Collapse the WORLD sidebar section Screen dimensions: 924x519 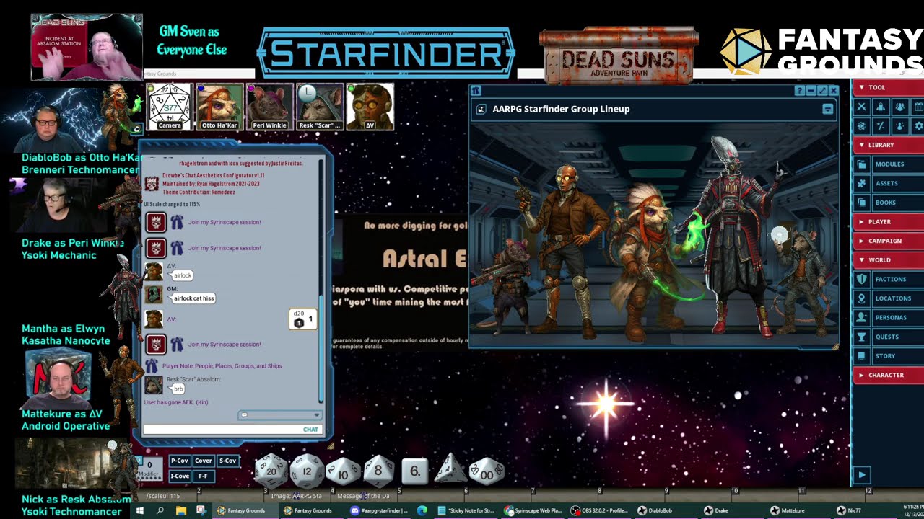click(x=888, y=259)
